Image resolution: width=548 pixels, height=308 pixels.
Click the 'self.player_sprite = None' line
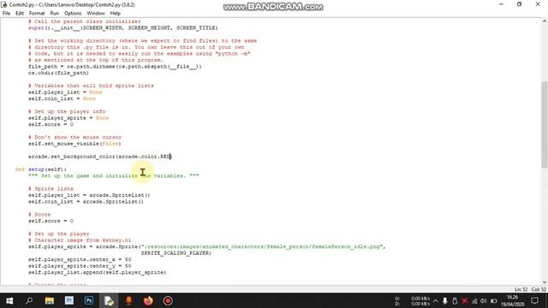[x=68, y=118]
